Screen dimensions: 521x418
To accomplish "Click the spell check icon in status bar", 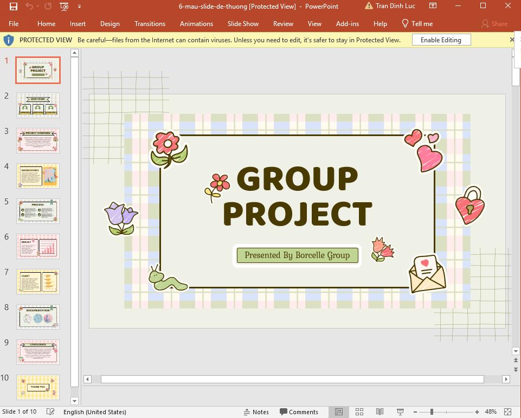I will click(50, 411).
